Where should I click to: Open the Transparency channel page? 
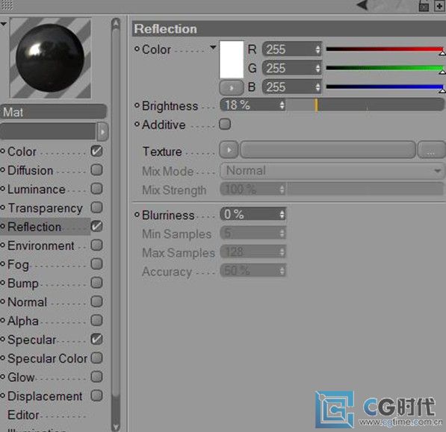click(45, 208)
